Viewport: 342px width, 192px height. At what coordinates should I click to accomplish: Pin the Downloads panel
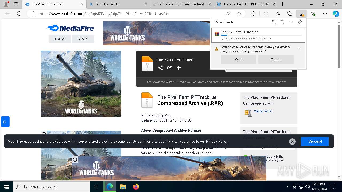click(x=300, y=22)
